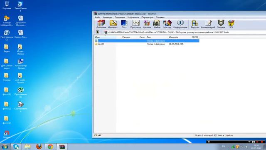The height and width of the screenshot is (150, 266).
Task: Click the Вирусы (Virus scan) toolbar icon
Action: coord(195,24)
